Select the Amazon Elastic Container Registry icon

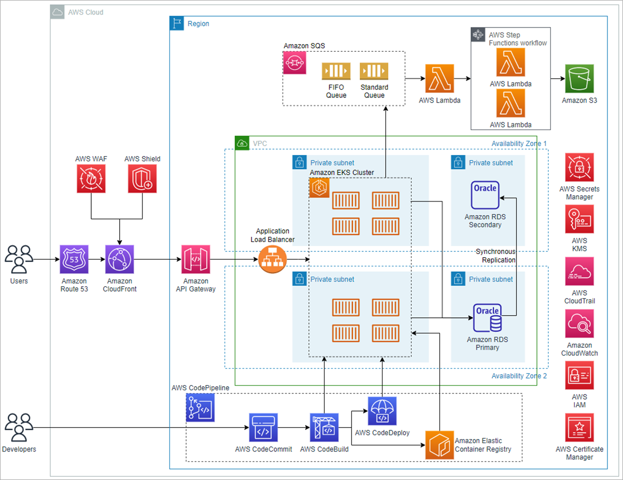[440, 445]
